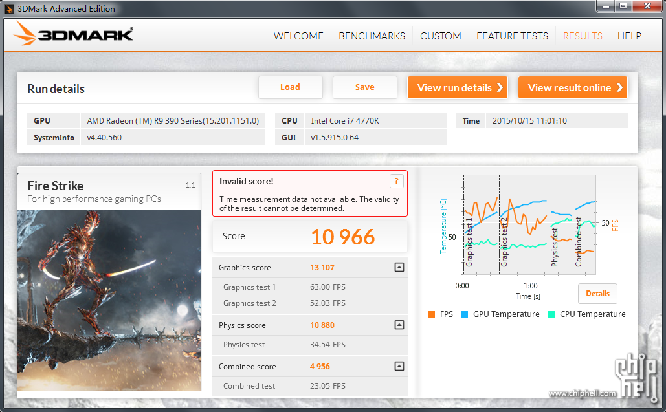Click the Save button
This screenshot has height=412, width=666.
[x=365, y=87]
